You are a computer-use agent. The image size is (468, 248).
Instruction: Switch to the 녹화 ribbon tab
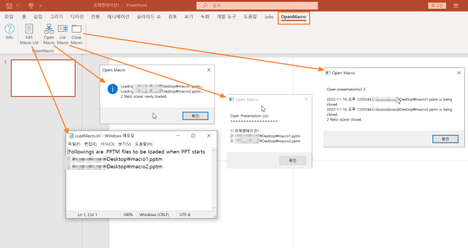205,17
